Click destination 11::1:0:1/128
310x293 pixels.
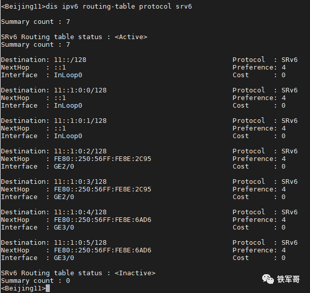coord(80,121)
